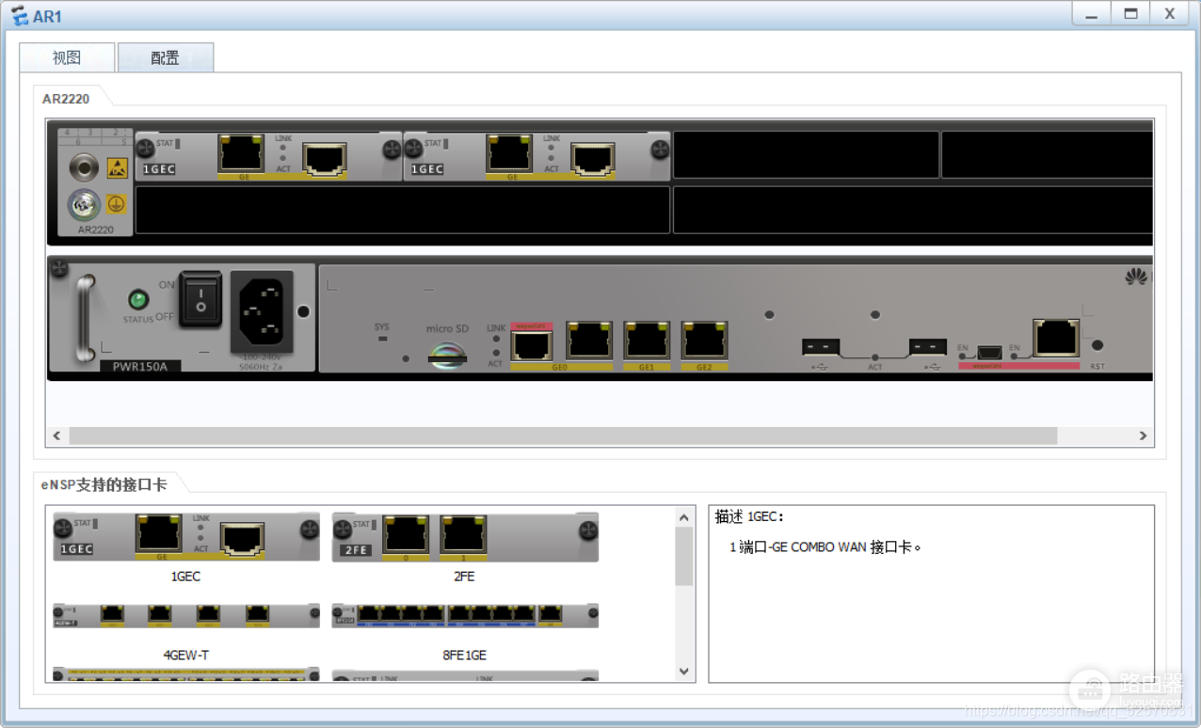The width and height of the screenshot is (1201, 728).
Task: Click the mini USB console port
Action: [989, 352]
